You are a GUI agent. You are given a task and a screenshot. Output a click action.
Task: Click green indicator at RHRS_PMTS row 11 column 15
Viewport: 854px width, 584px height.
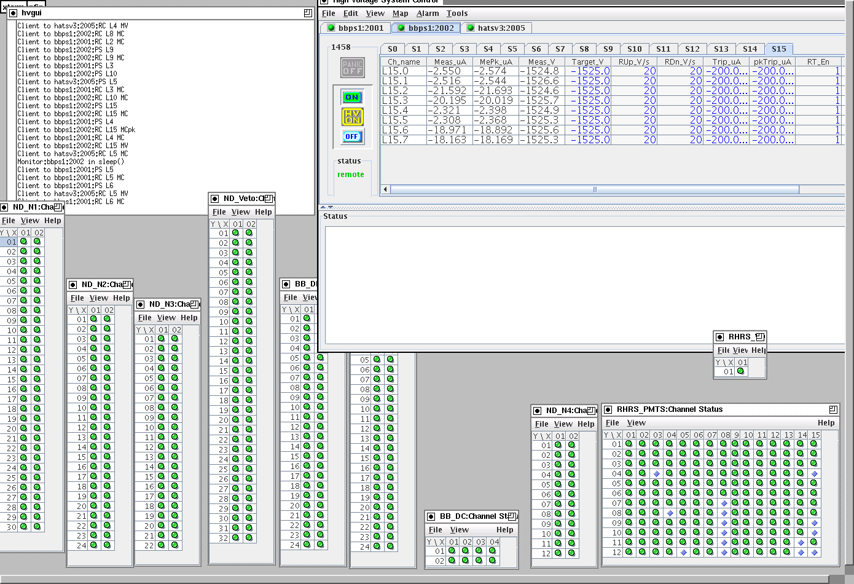coord(813,542)
